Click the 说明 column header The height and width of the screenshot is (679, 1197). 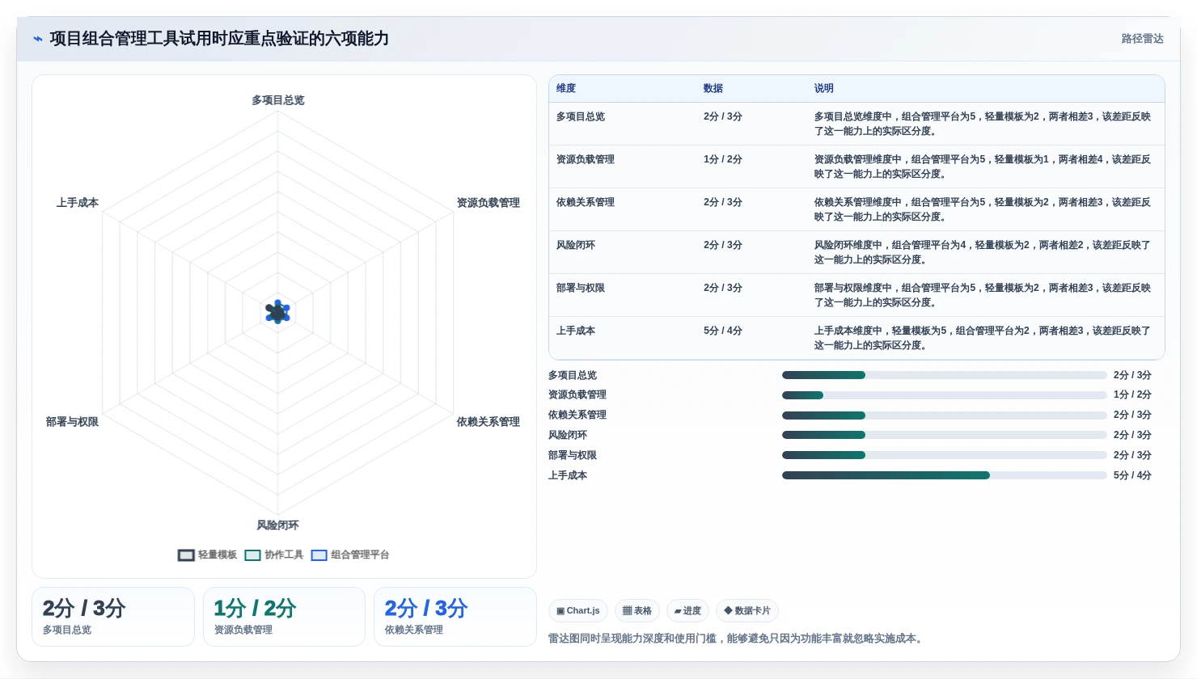(824, 88)
